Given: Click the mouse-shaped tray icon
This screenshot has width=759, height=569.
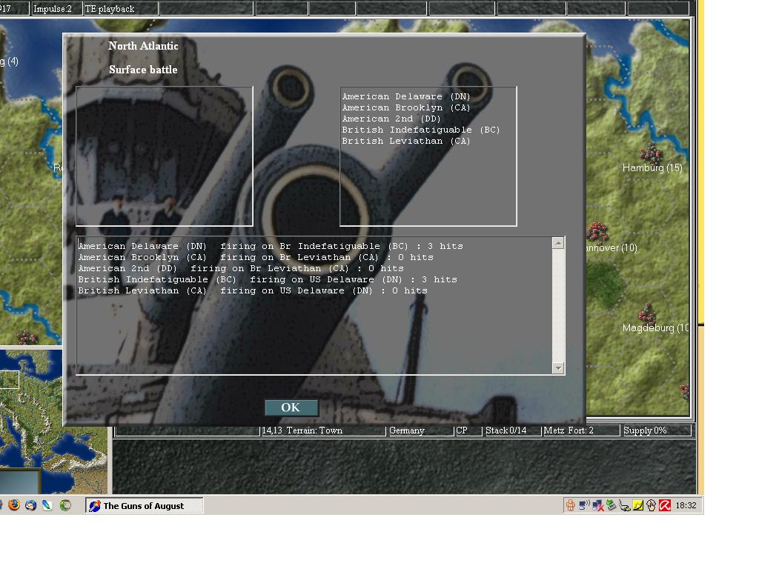Looking at the screenshot, I should (651, 505).
